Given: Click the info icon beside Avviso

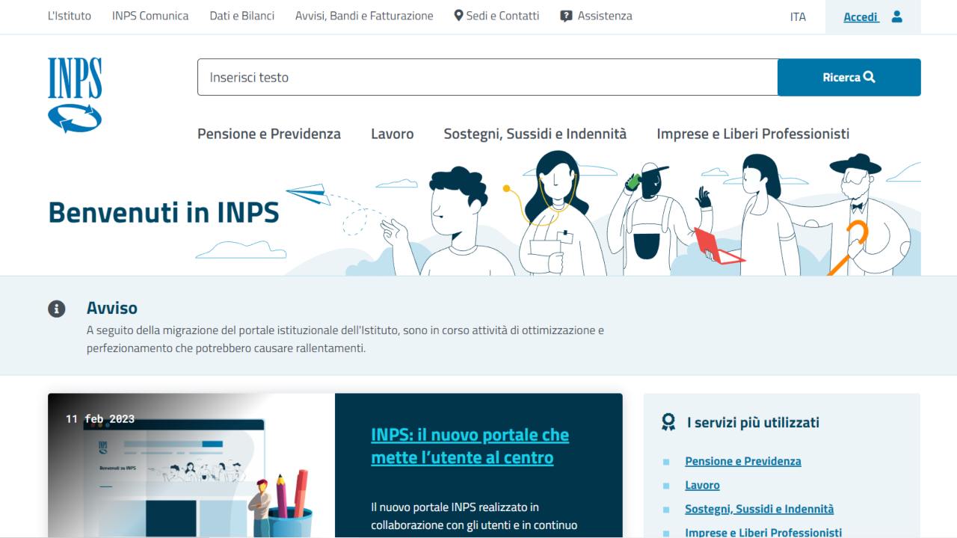Looking at the screenshot, I should tap(57, 309).
